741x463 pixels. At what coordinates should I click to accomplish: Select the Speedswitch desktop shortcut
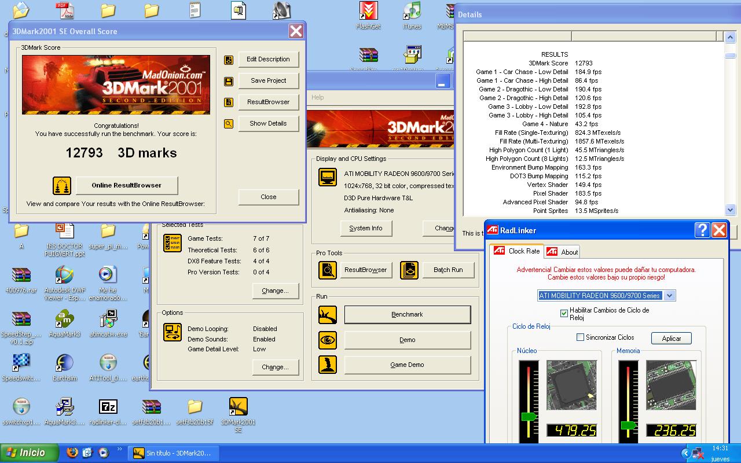pos(21,367)
